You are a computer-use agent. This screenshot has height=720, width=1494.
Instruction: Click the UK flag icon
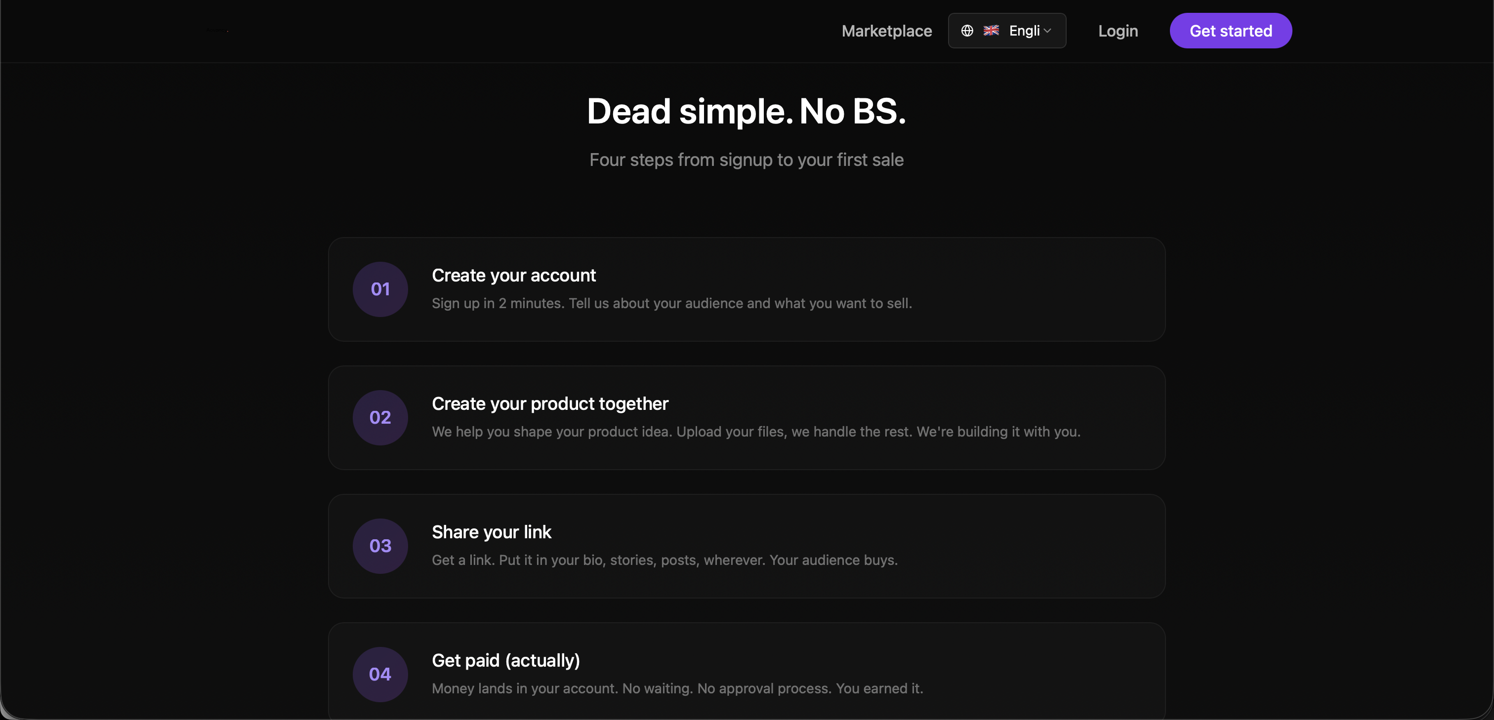click(991, 30)
